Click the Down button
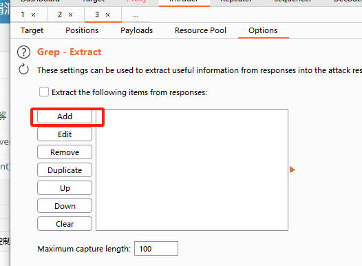This screenshot has height=266, width=362. click(x=65, y=206)
